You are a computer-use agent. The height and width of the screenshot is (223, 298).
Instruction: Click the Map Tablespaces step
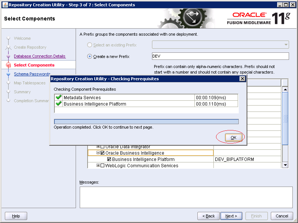point(30,83)
